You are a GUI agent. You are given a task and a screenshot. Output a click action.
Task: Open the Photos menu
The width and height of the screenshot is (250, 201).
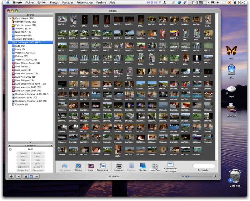click(x=54, y=3)
